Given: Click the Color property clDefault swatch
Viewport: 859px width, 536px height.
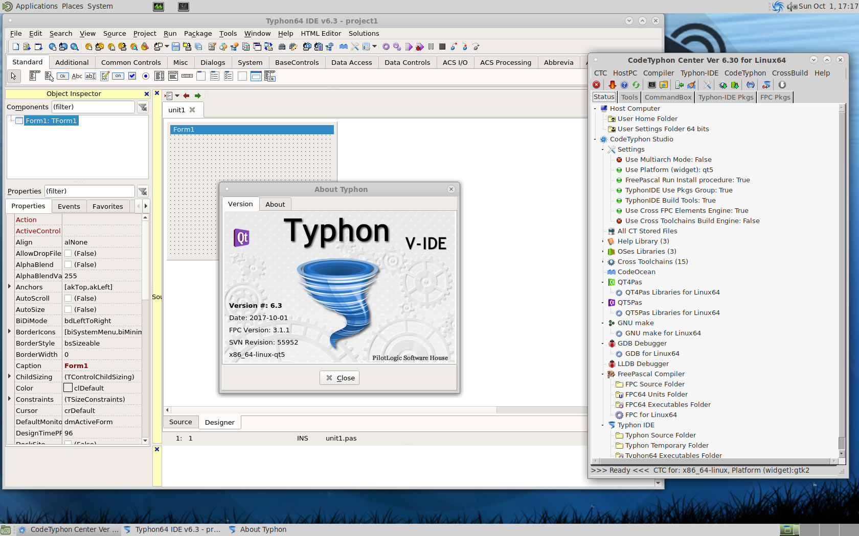Looking at the screenshot, I should (68, 388).
